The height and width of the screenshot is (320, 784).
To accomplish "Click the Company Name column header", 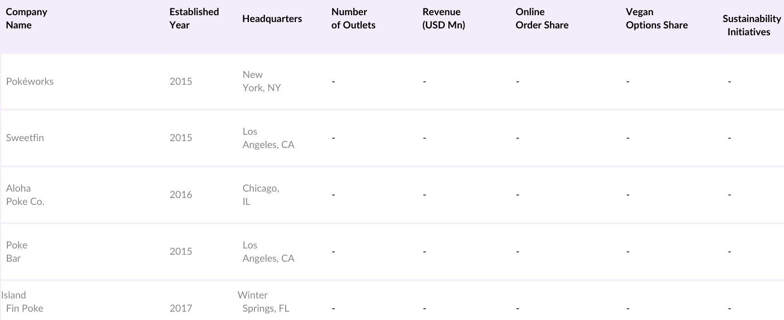I will click(26, 19).
